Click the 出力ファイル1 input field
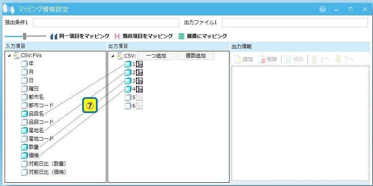The height and width of the screenshot is (186, 373). 295,23
